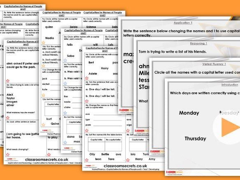
Task: Click the red star near ava and olga
Action: click(x=128, y=131)
